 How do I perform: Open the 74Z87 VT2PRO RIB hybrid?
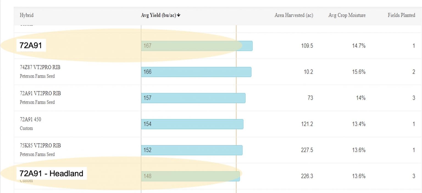pyautogui.click(x=40, y=67)
